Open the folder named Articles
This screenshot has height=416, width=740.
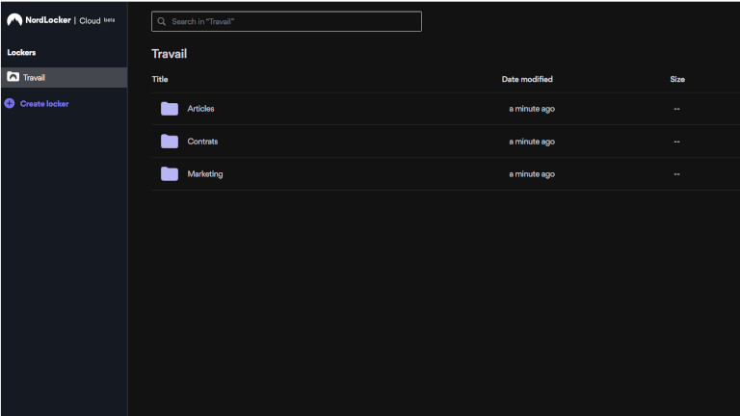point(200,109)
